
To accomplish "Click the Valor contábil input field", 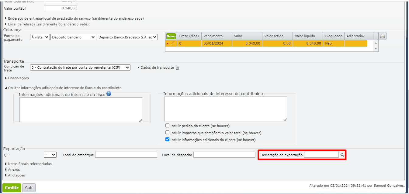I will 60,8.
